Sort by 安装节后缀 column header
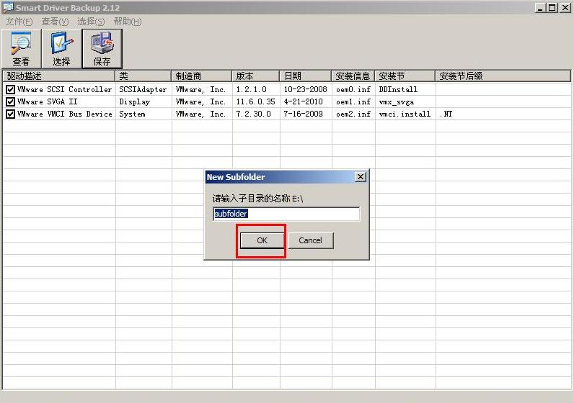This screenshot has height=403, width=574. (x=503, y=76)
